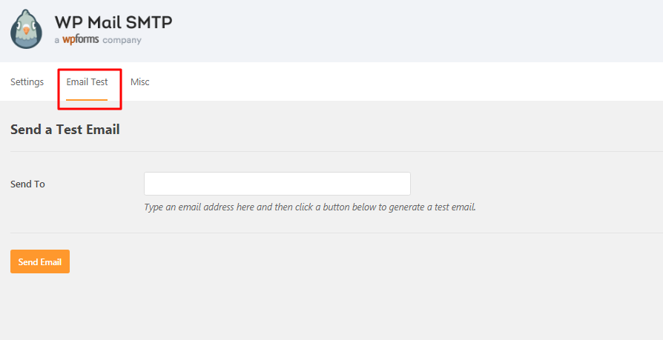Click the Send a Test Email heading

[65, 130]
